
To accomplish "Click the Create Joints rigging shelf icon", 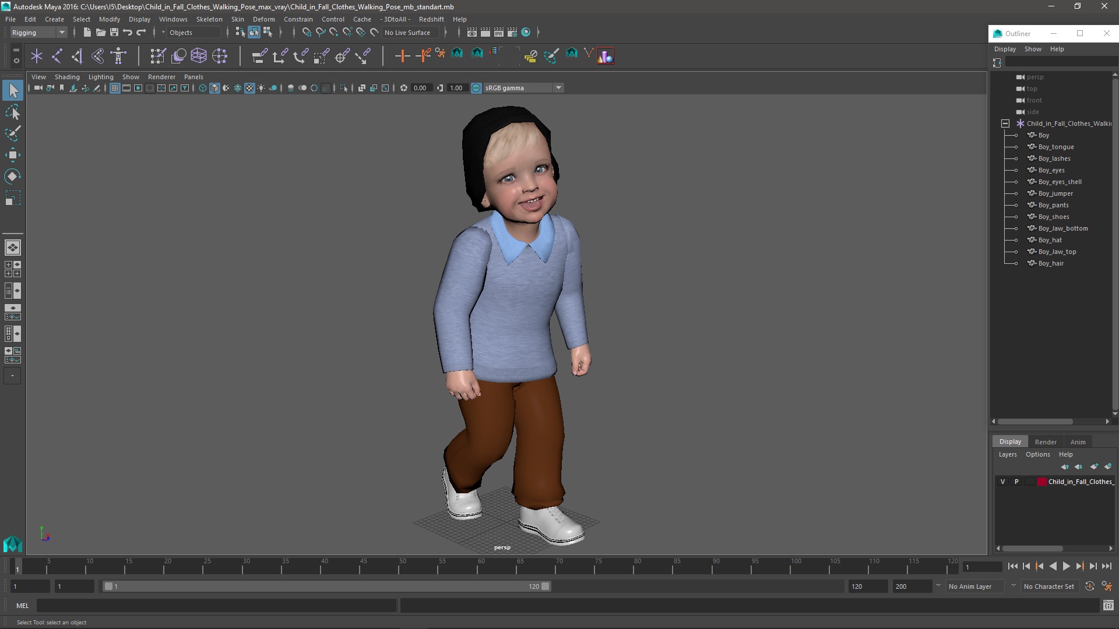I will click(57, 56).
